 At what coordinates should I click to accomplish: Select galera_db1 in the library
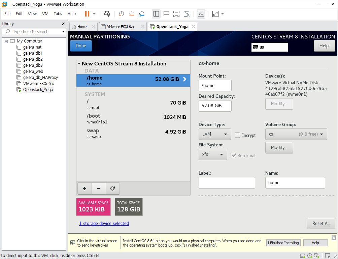pyautogui.click(x=33, y=53)
